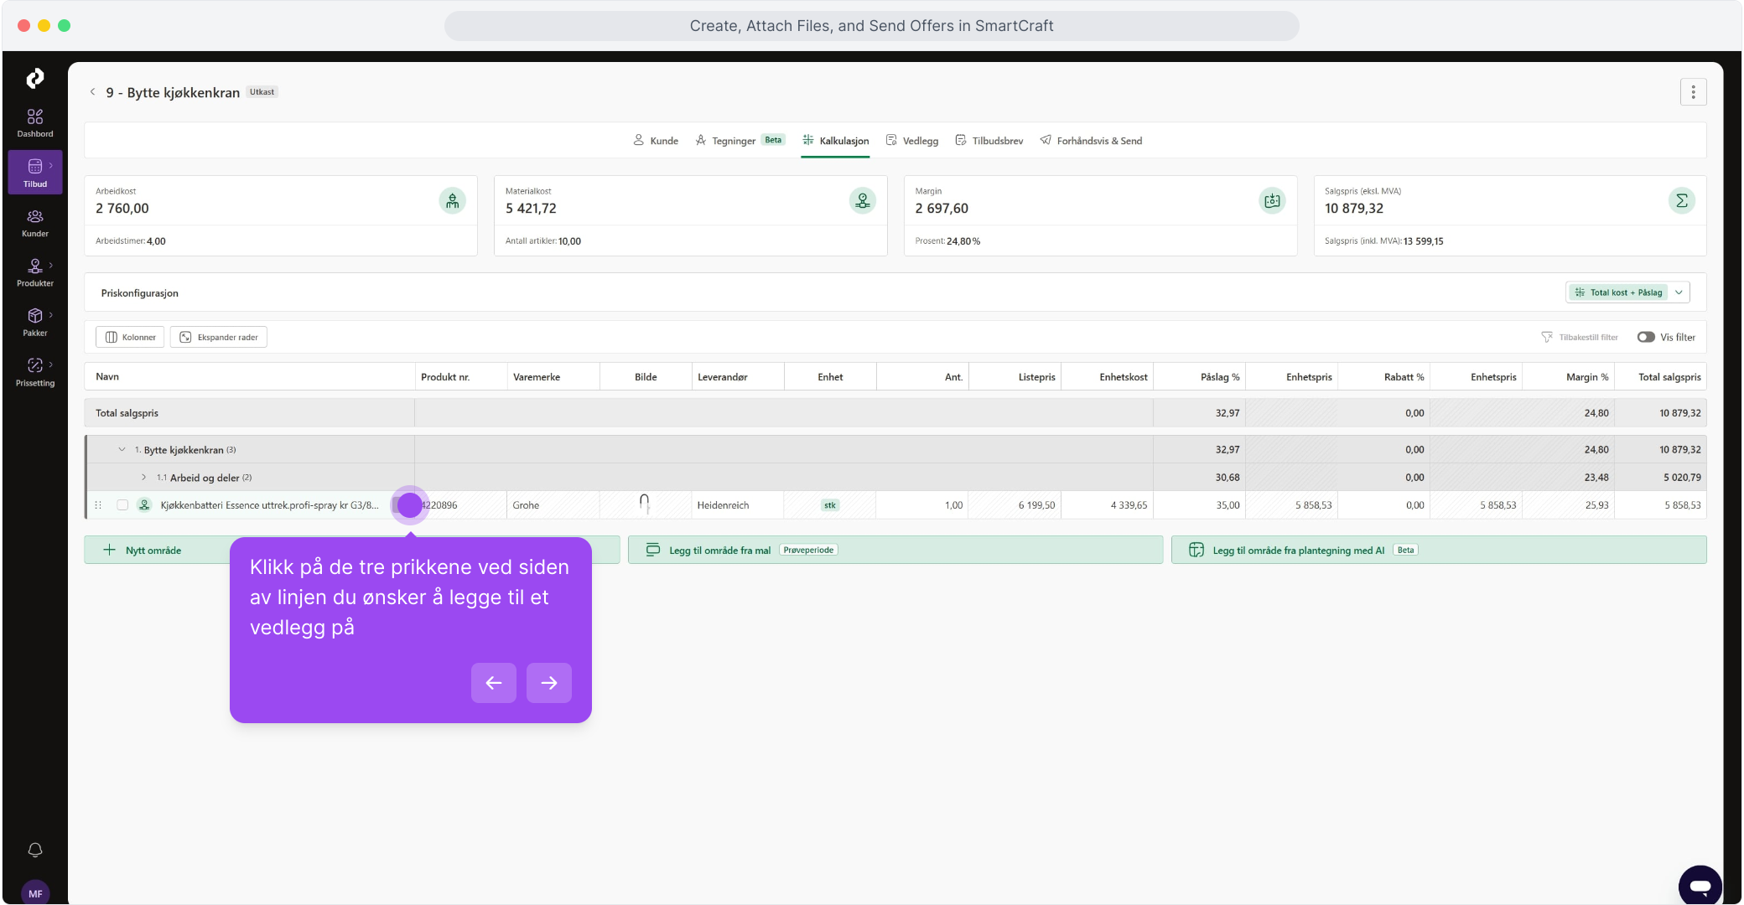Expand the Pakker sidebar chevron

[x=51, y=315]
